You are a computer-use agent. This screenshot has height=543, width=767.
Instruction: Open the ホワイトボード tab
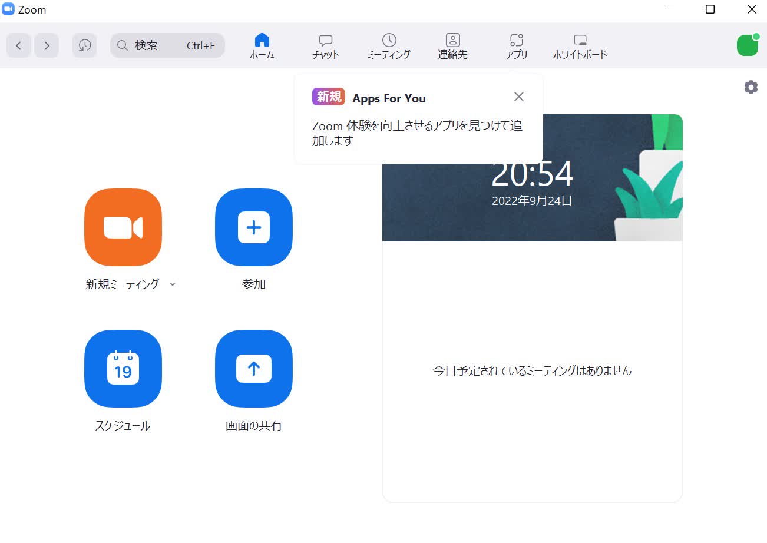(580, 47)
